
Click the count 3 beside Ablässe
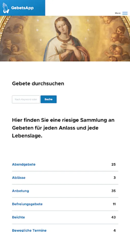pyautogui.click(x=115, y=178)
